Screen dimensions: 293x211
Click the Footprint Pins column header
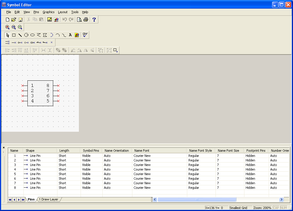point(256,151)
